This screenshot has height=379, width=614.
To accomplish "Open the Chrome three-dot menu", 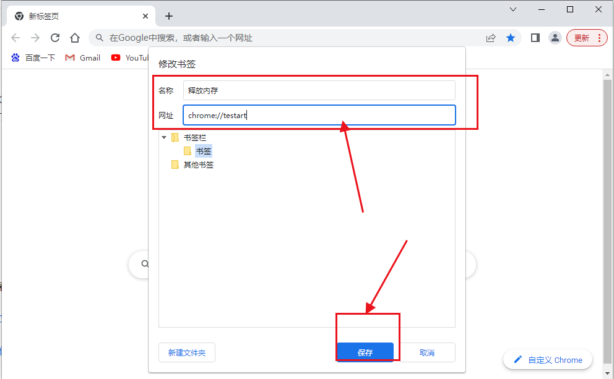I will coord(600,38).
